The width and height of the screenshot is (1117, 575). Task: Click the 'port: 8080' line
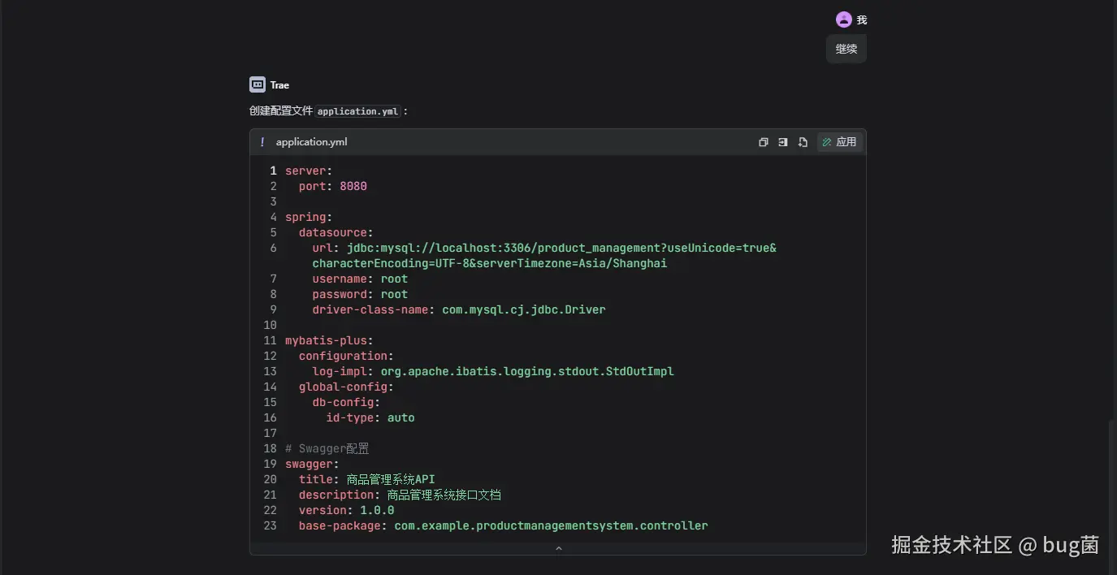[x=333, y=186]
